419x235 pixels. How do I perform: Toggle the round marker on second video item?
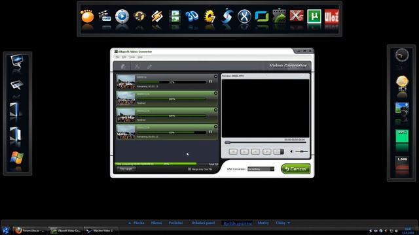click(215, 93)
